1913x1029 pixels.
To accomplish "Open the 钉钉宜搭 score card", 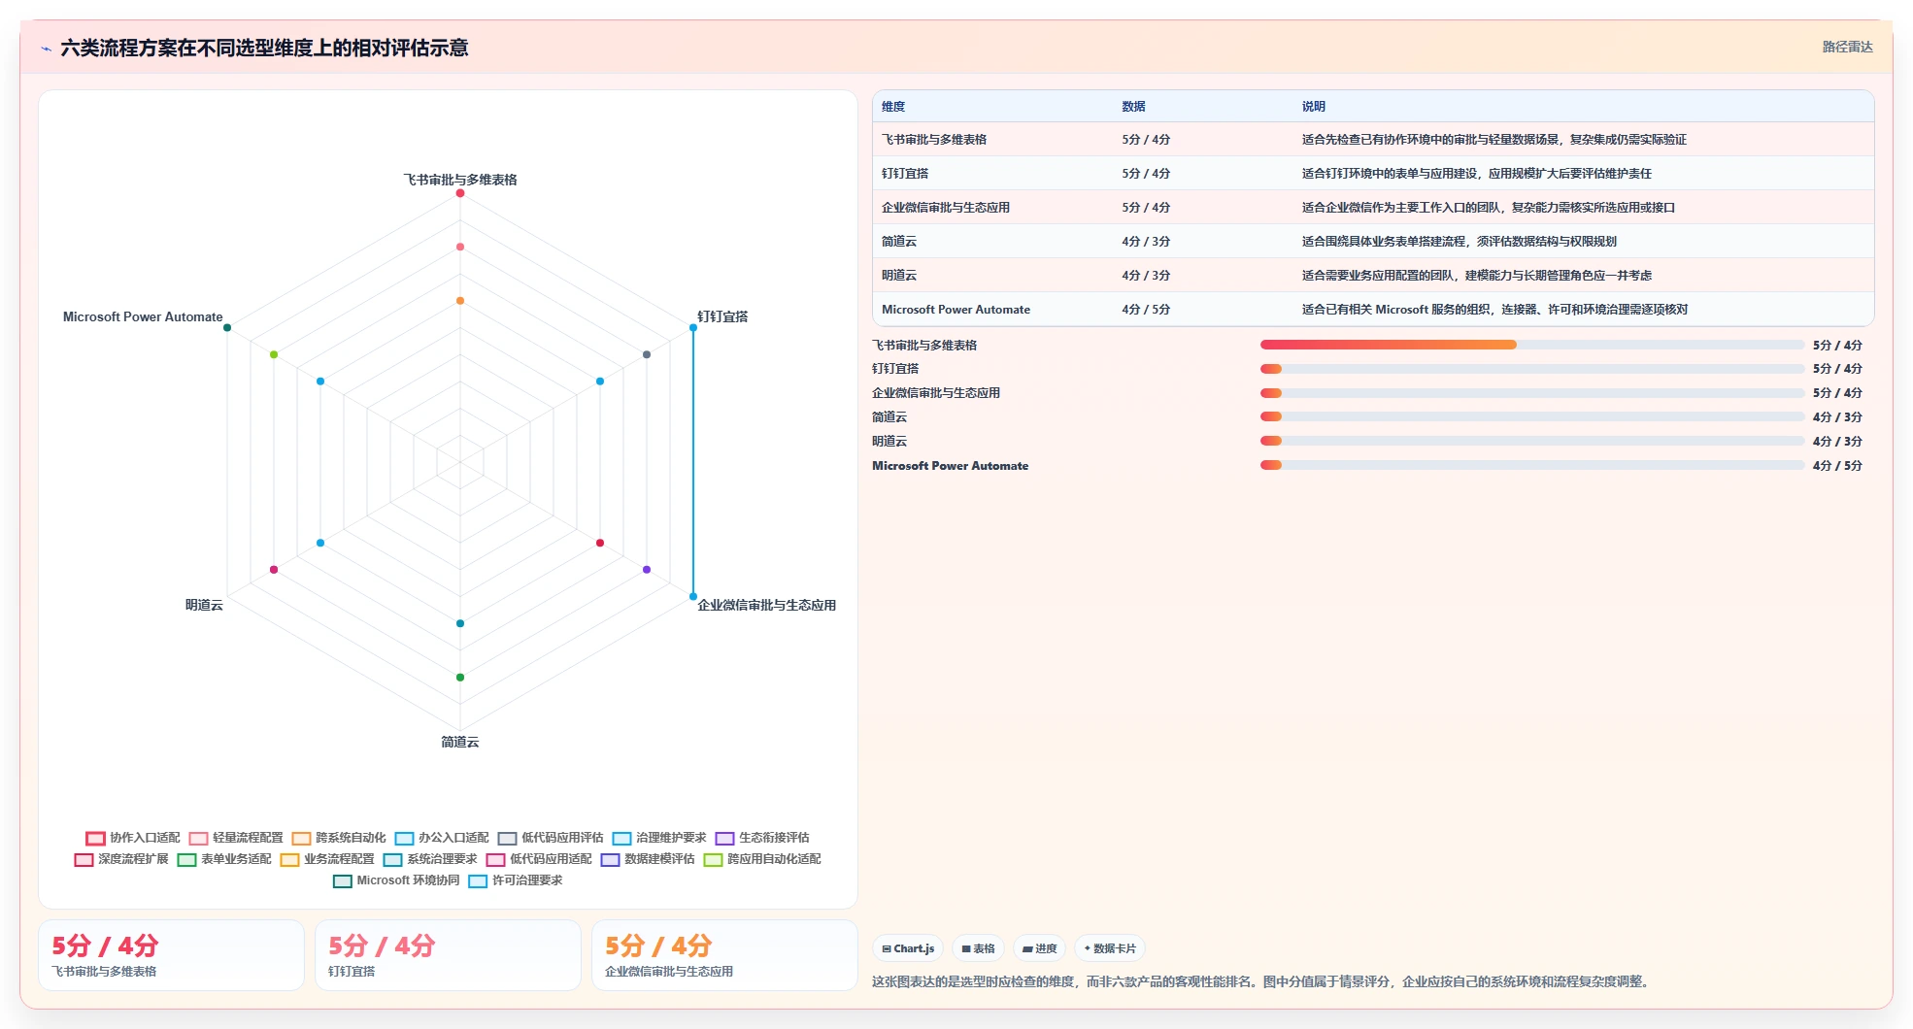I will pyautogui.click(x=448, y=955).
